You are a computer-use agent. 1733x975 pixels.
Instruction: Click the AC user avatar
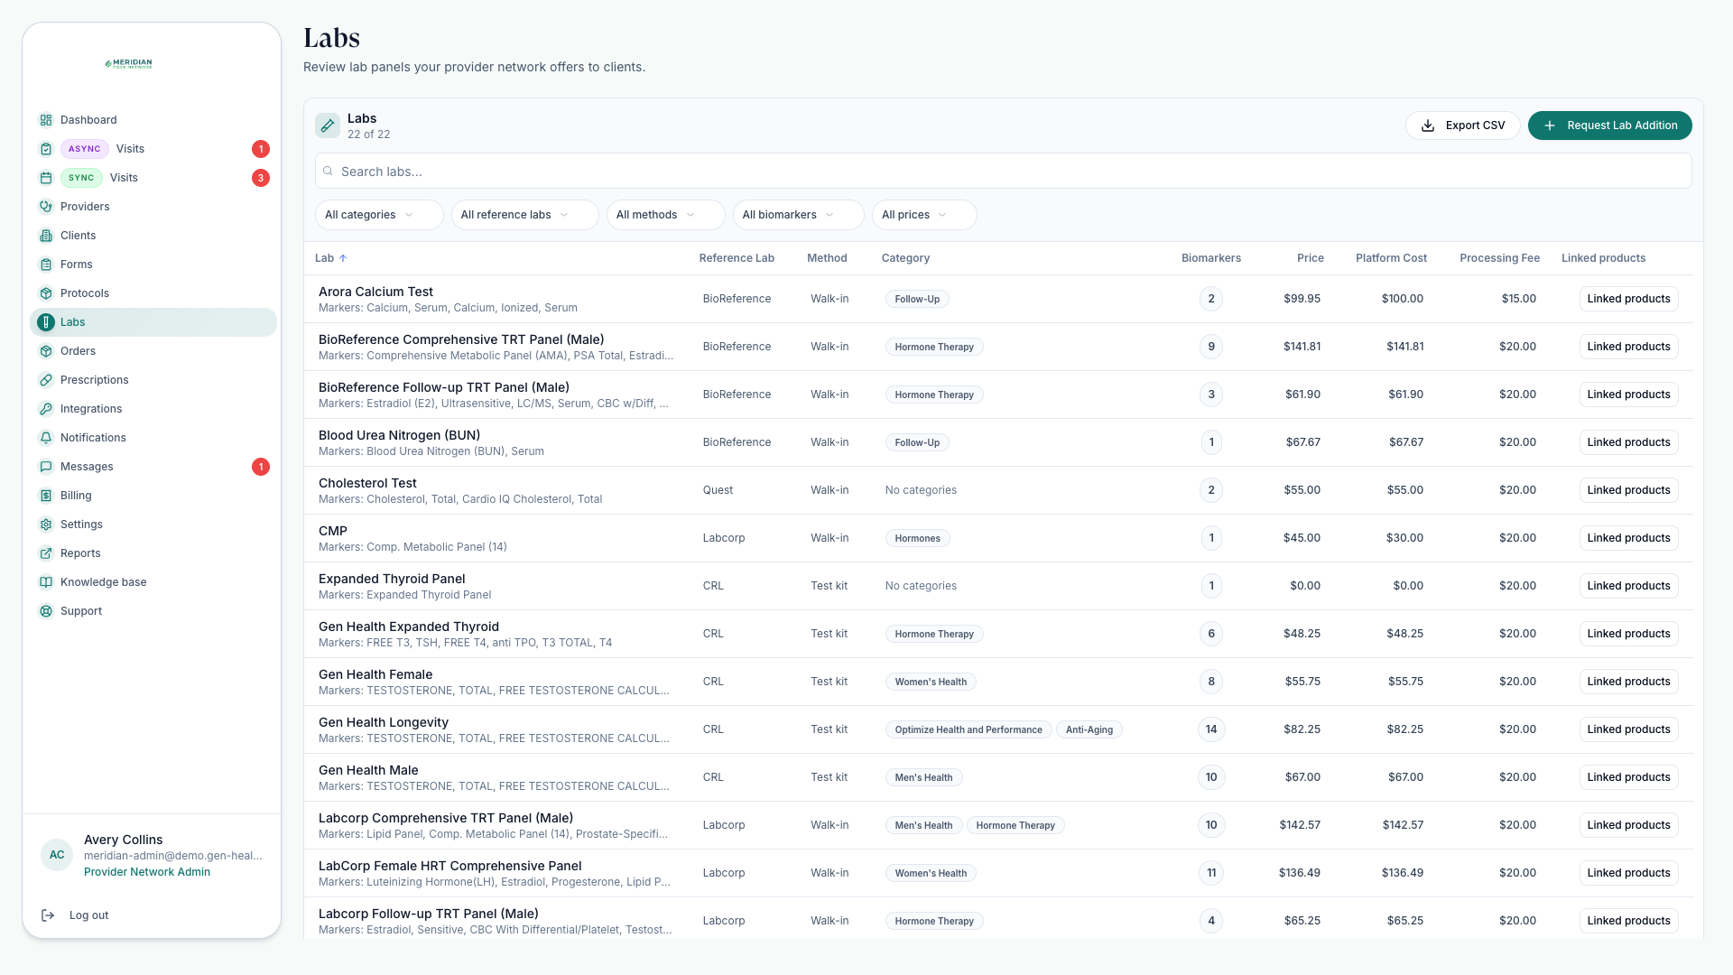[x=57, y=855]
